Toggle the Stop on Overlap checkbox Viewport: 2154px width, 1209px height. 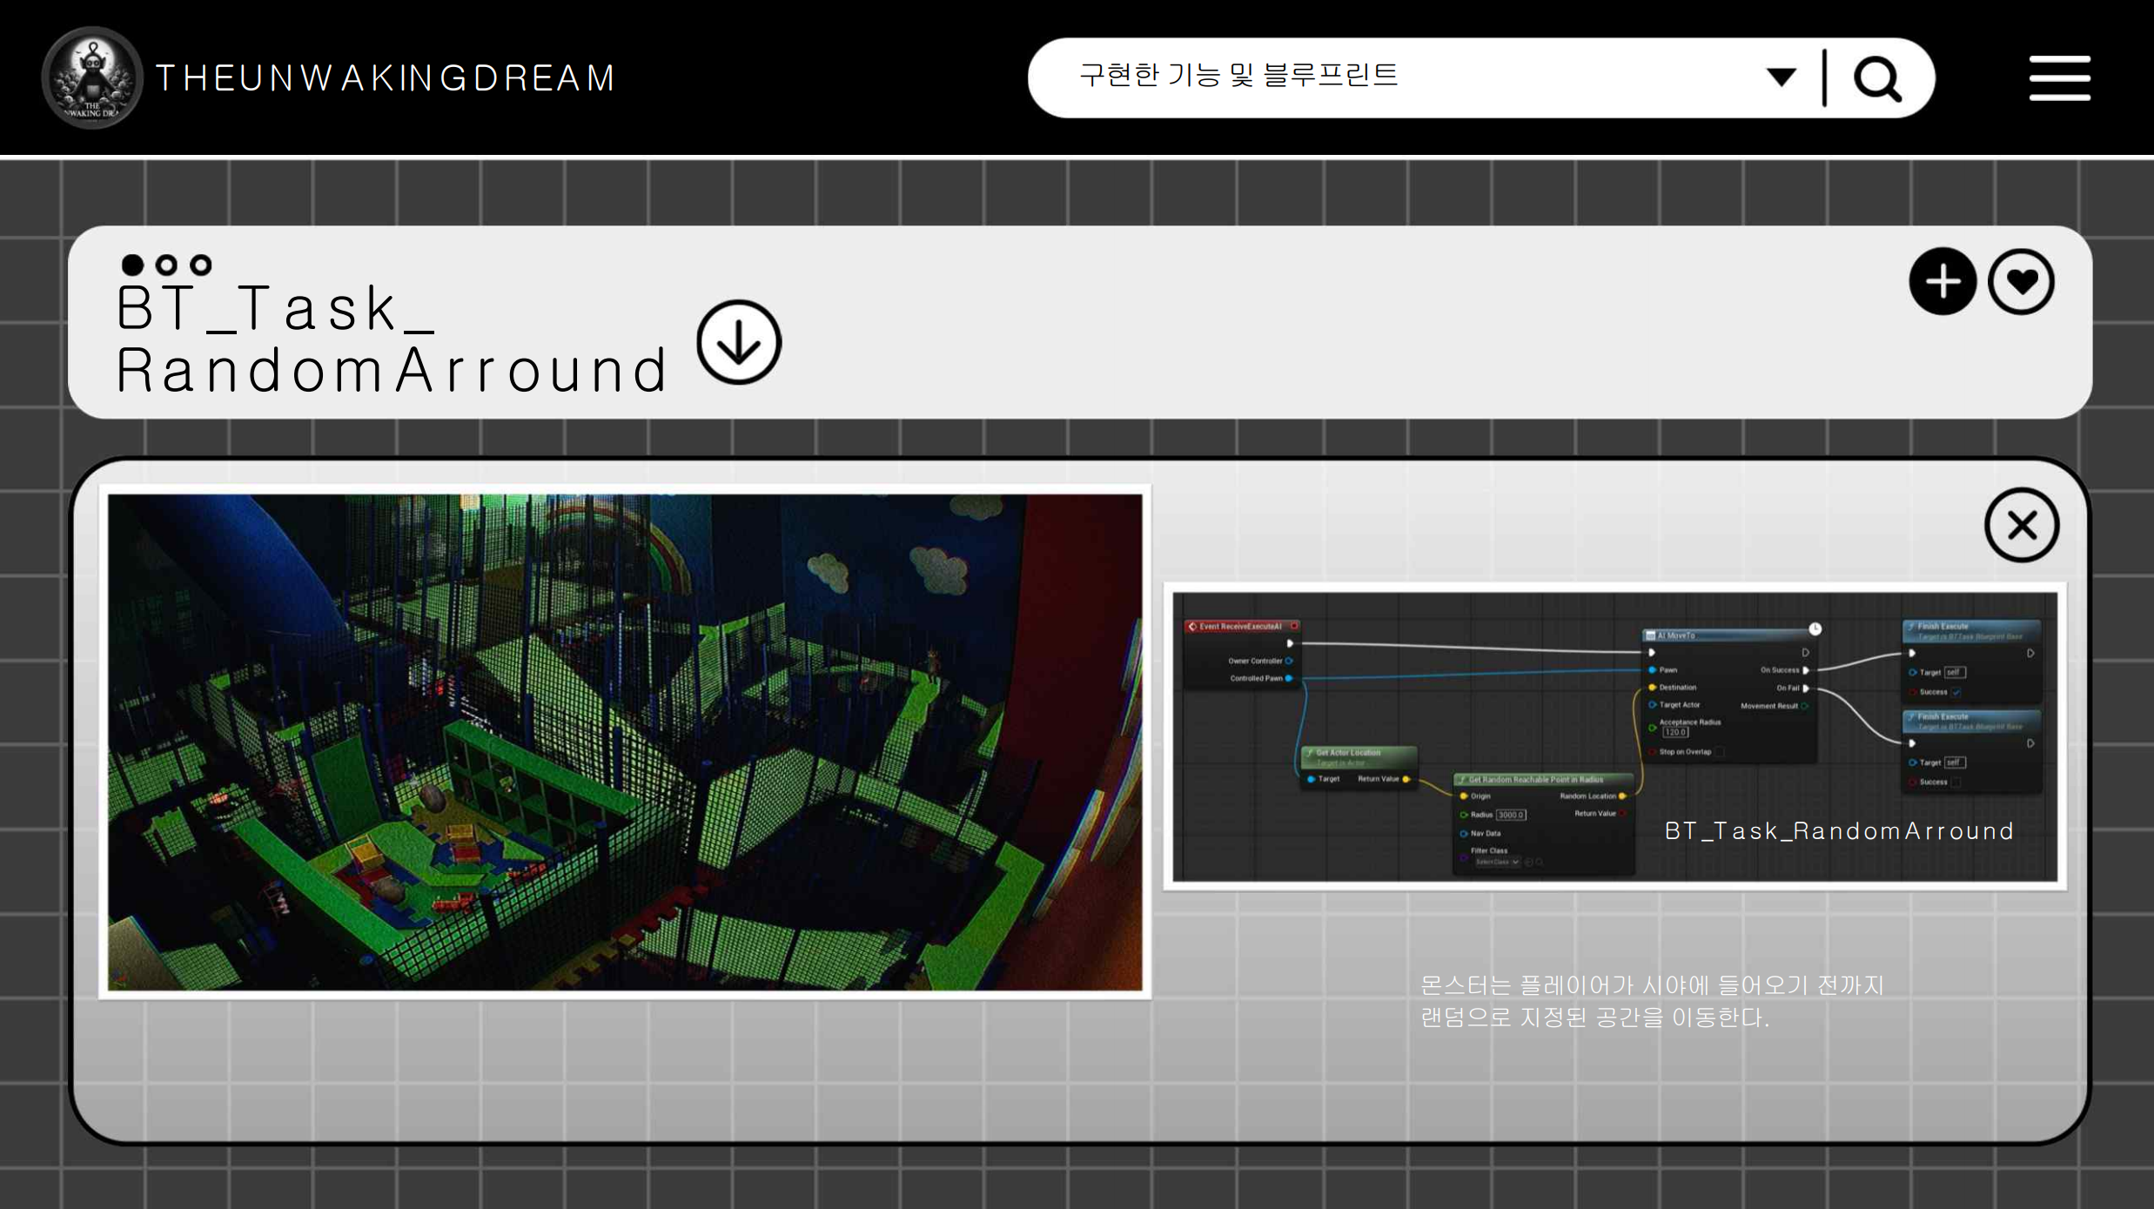[x=1719, y=752]
